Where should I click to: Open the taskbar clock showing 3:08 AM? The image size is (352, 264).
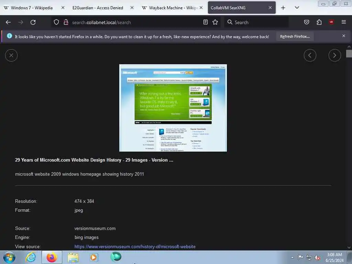pos(334,257)
